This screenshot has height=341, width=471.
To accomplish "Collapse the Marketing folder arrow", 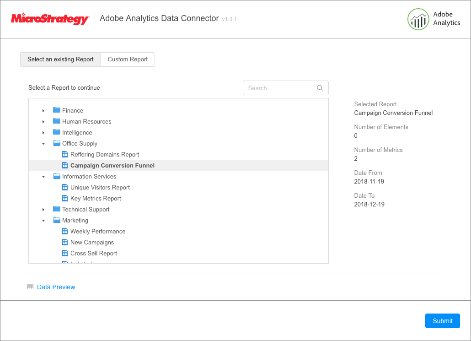I will pos(43,220).
